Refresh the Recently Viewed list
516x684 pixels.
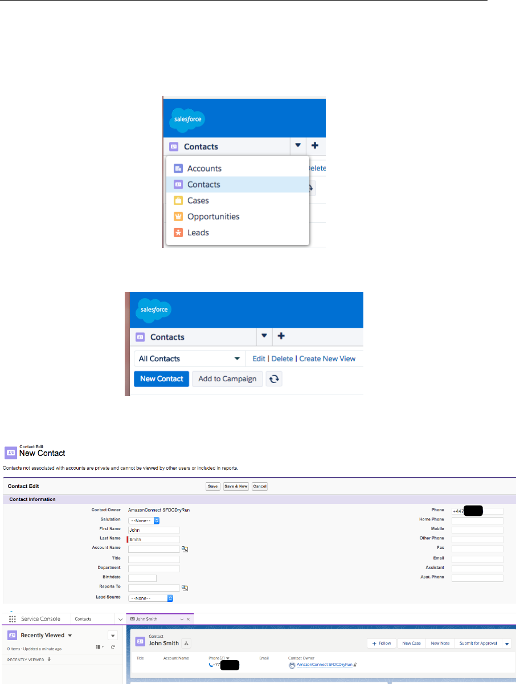[x=113, y=647]
